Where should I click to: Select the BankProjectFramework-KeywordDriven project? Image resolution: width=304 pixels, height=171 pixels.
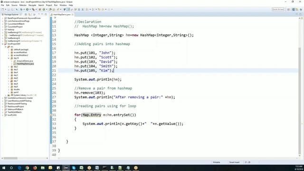click(24, 18)
